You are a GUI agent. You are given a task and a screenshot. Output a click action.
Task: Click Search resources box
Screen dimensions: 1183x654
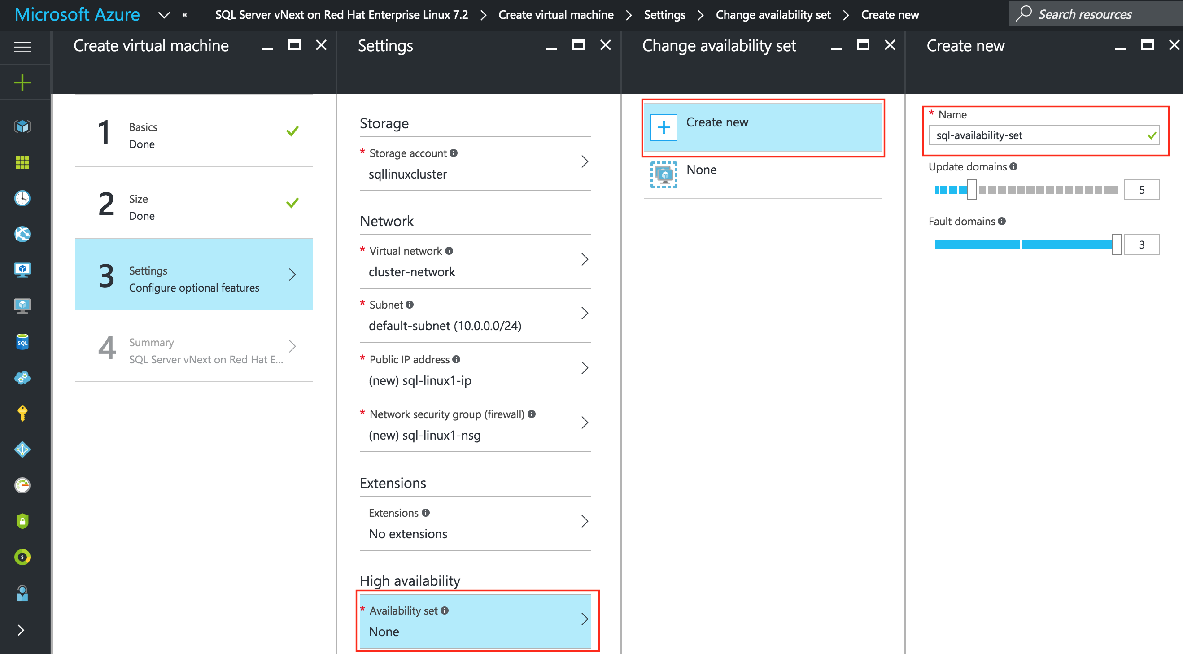pyautogui.click(x=1096, y=14)
